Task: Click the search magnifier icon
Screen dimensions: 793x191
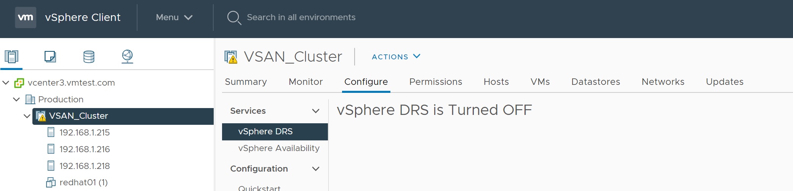Action: (234, 18)
